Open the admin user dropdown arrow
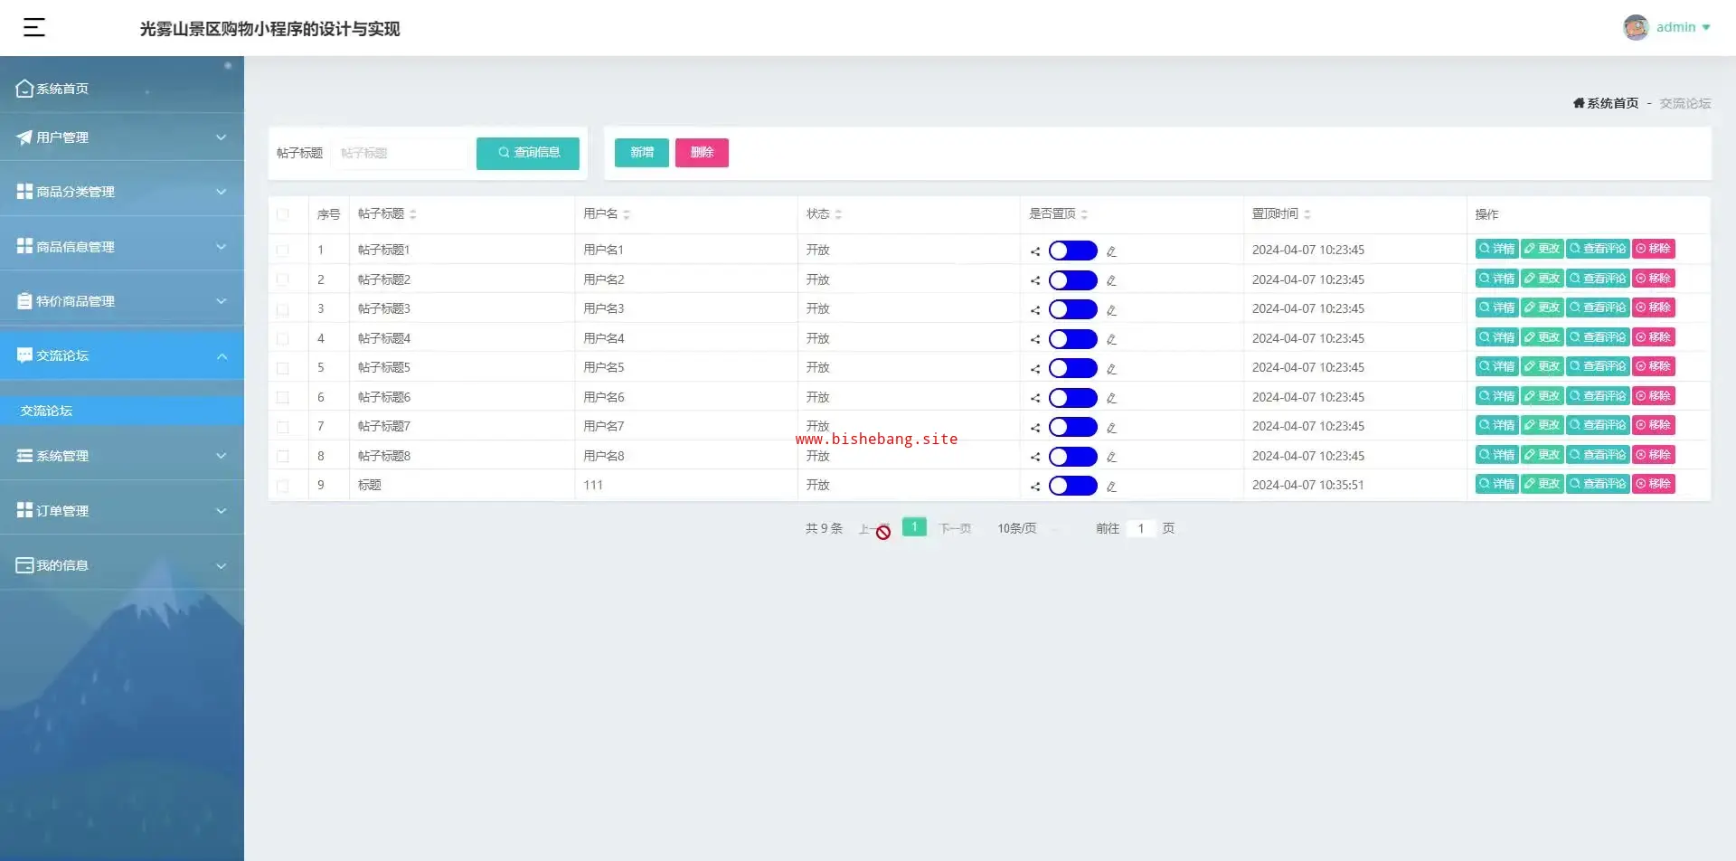Viewport: 1736px width, 861px height. pyautogui.click(x=1706, y=27)
